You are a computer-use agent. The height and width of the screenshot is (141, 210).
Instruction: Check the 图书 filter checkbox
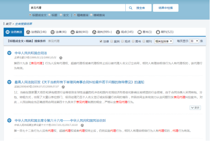[133, 41]
